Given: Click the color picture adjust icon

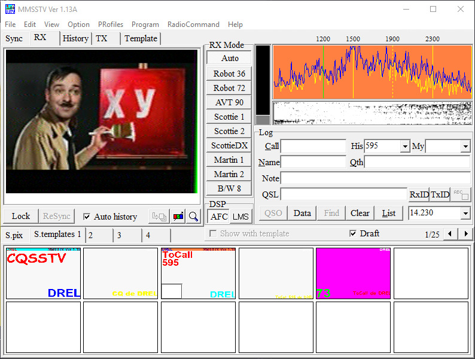Looking at the screenshot, I should (178, 217).
